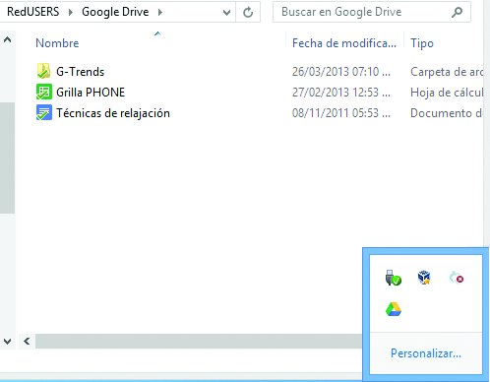Click the Safely Remove Hardware USB tray icon
The height and width of the screenshot is (382, 490).
[x=394, y=278]
